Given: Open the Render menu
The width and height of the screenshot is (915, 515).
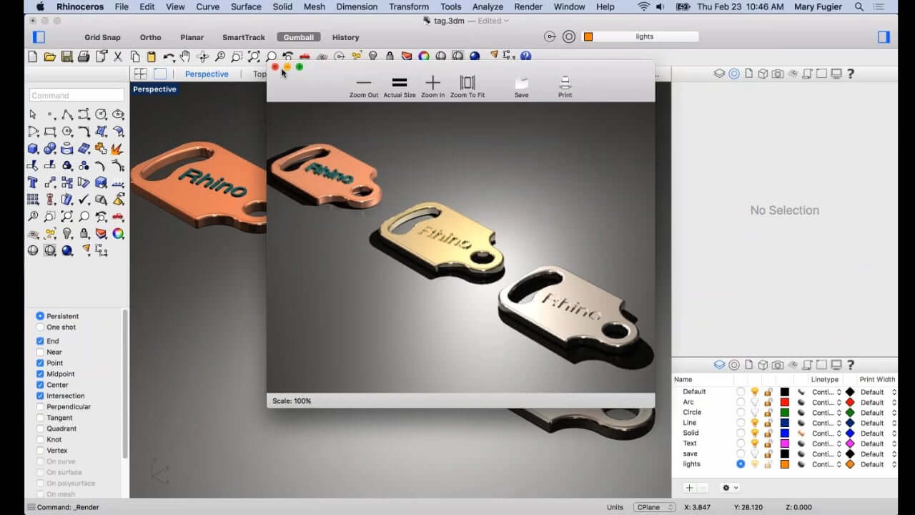Looking at the screenshot, I should (528, 6).
